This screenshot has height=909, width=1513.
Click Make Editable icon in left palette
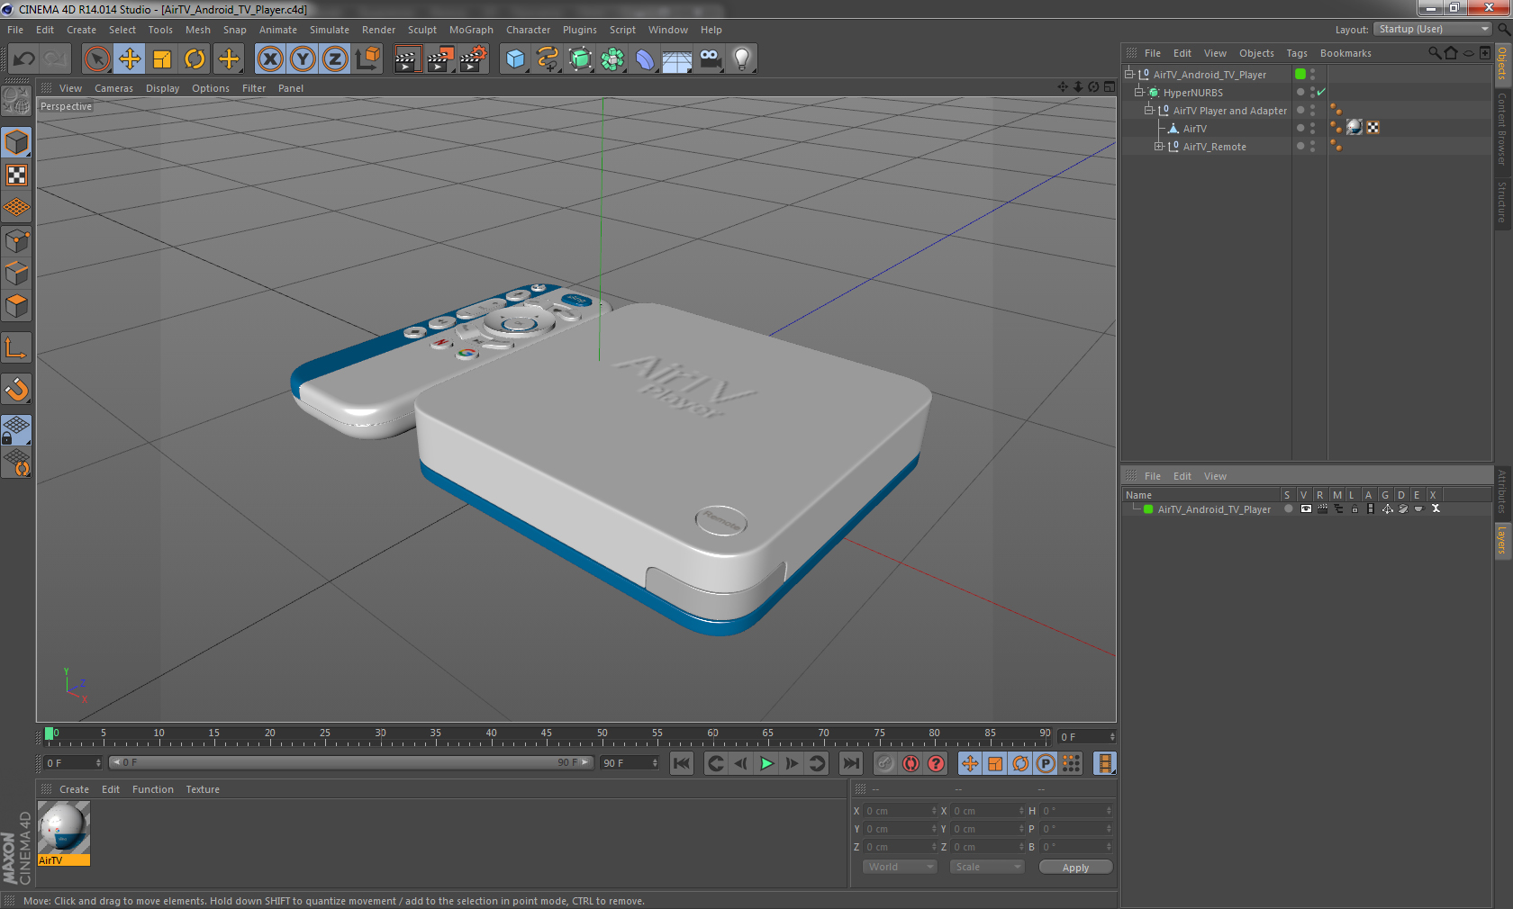[x=16, y=101]
